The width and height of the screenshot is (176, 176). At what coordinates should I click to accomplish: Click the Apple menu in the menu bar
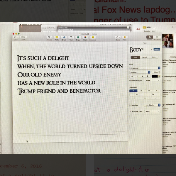pyautogui.click(x=21, y=24)
